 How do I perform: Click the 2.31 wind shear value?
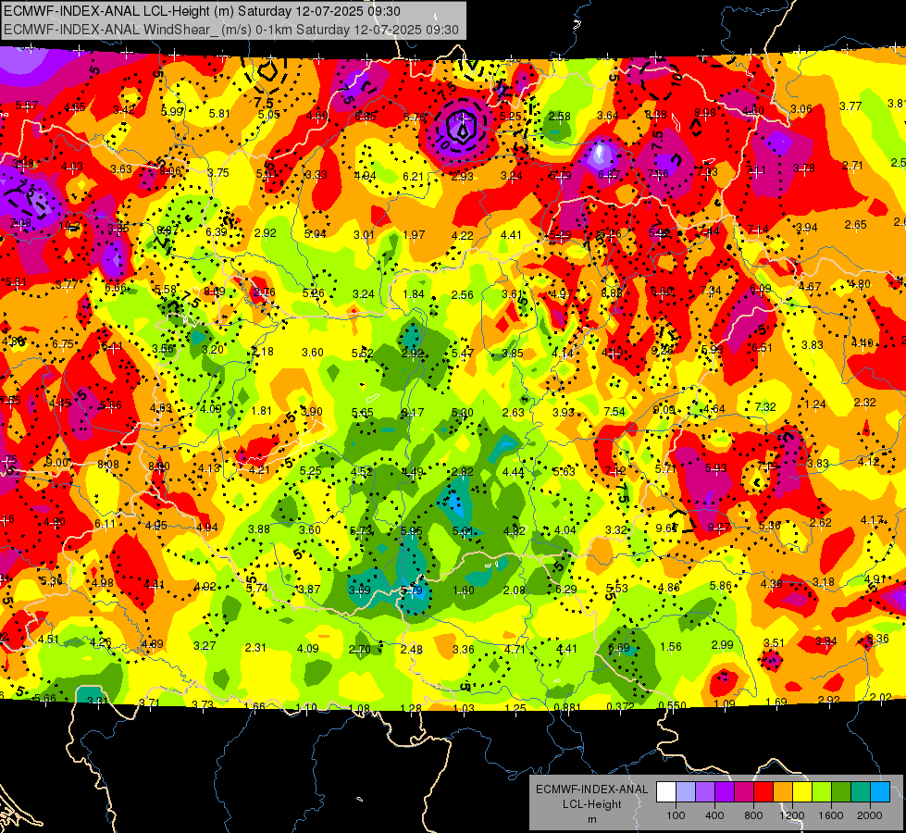coord(255,648)
